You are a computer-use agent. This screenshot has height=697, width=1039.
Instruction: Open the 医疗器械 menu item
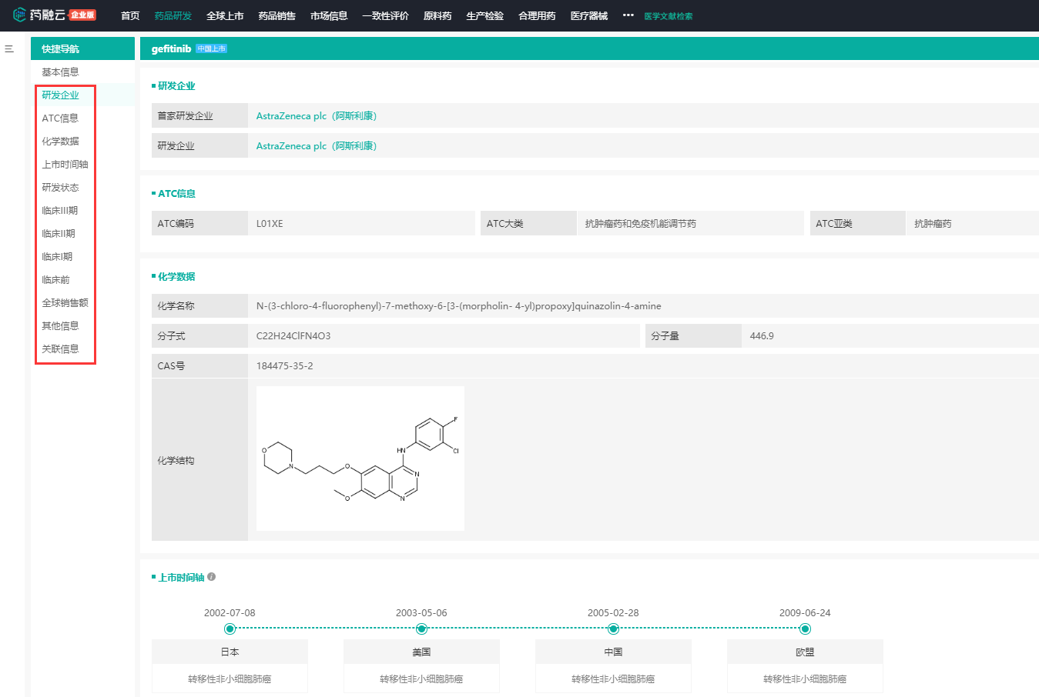click(x=588, y=16)
